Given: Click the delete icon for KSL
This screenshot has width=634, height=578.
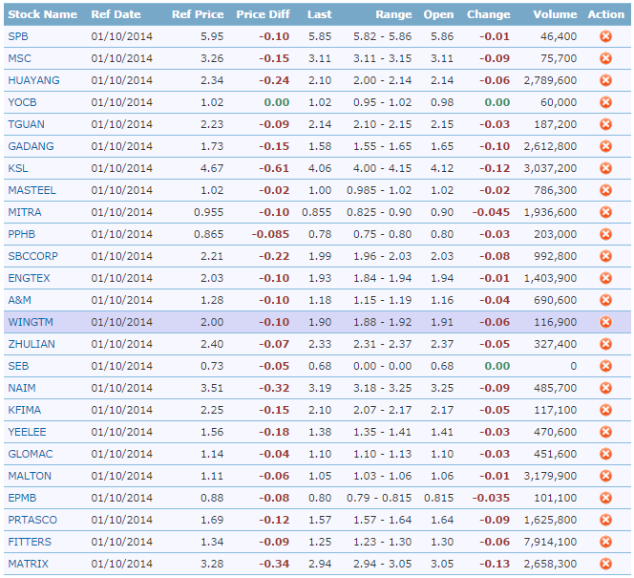Looking at the screenshot, I should click(605, 168).
